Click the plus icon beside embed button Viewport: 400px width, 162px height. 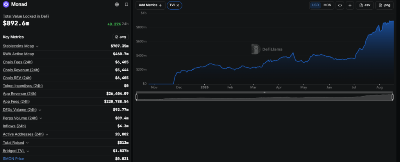click(x=350, y=5)
